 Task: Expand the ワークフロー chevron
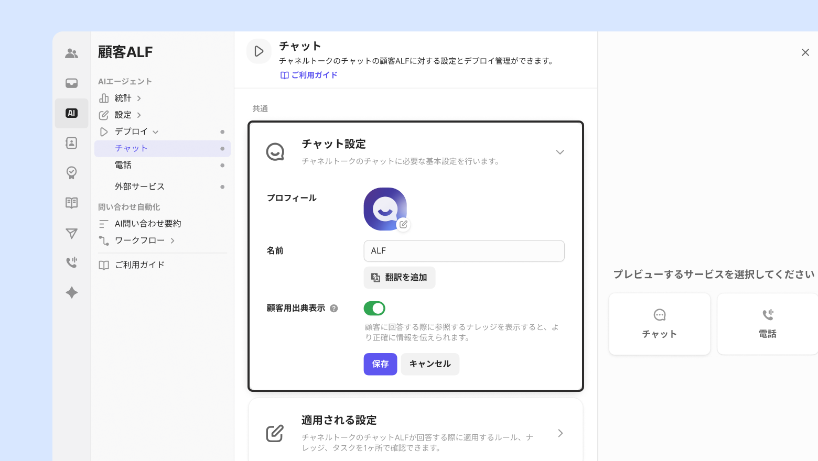(173, 241)
